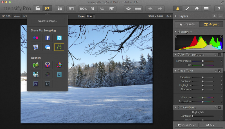Disable the Color Temperature checkbox
Image resolution: width=225 pixels, height=129 pixels.
coord(220,55)
